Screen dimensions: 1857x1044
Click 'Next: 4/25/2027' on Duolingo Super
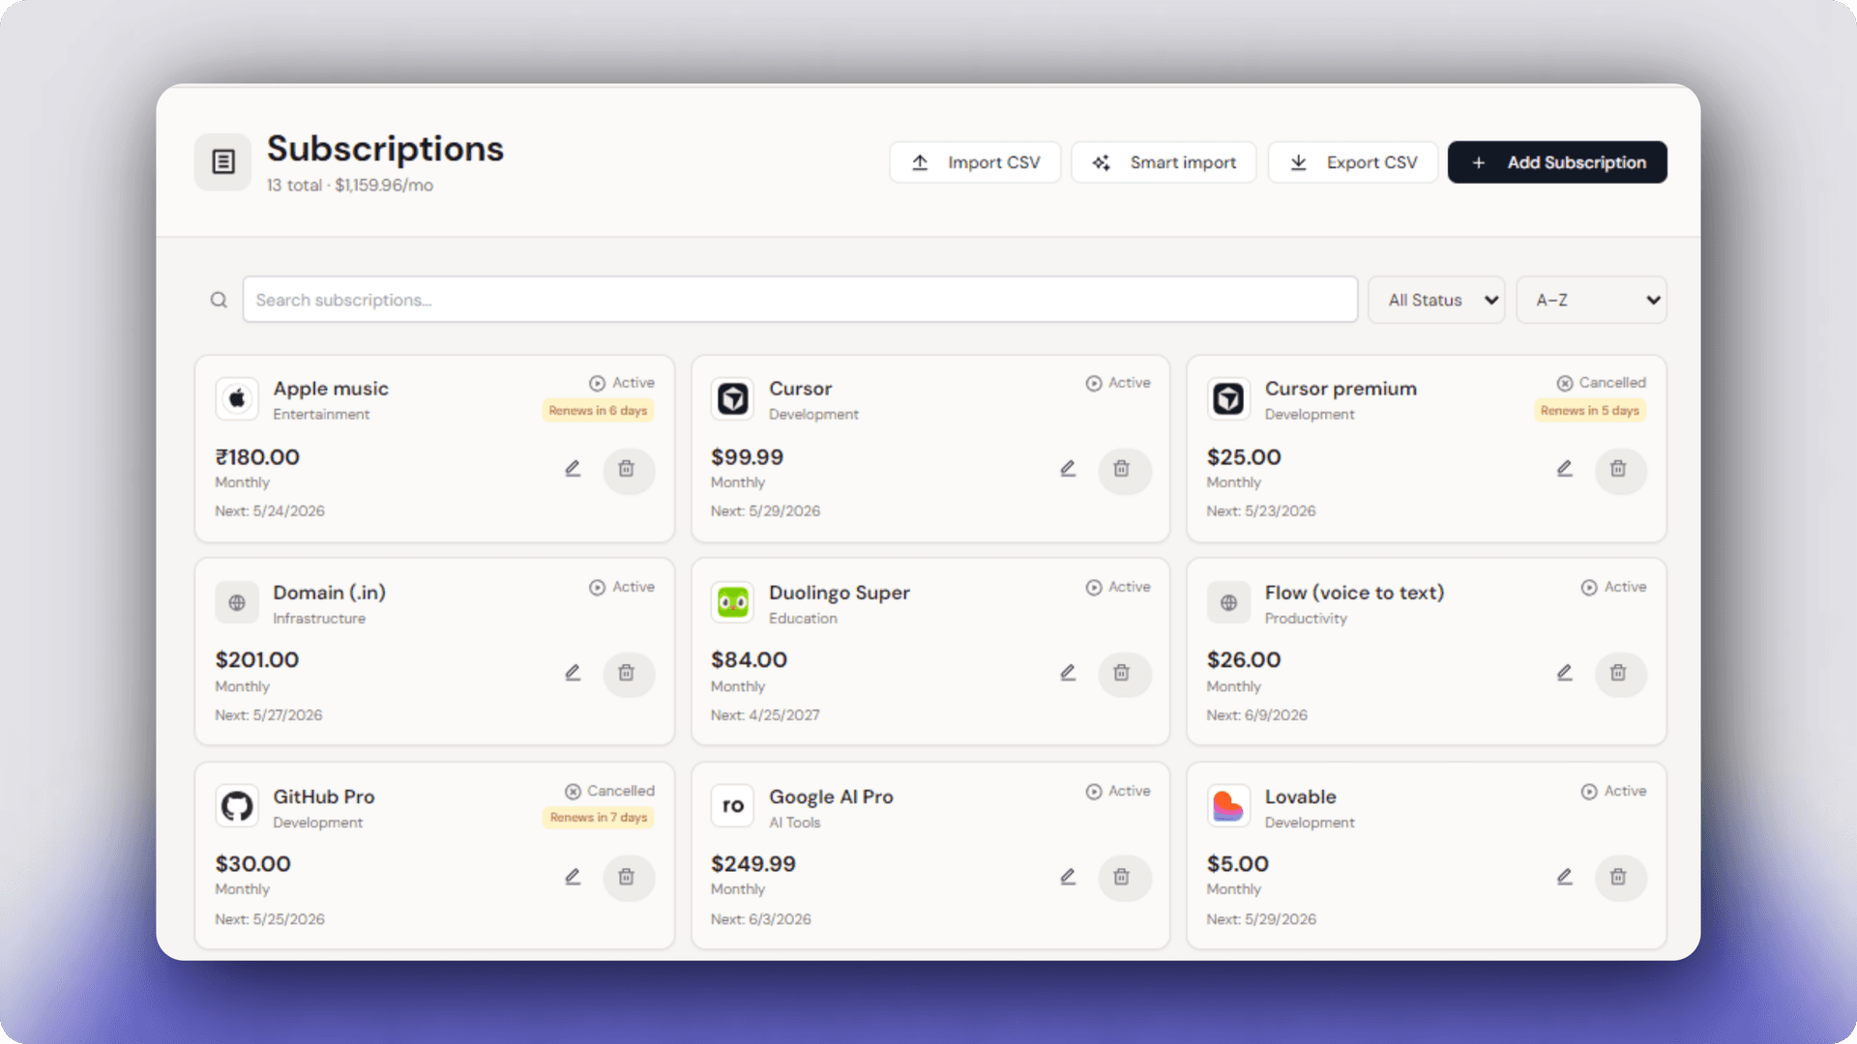pyautogui.click(x=765, y=715)
